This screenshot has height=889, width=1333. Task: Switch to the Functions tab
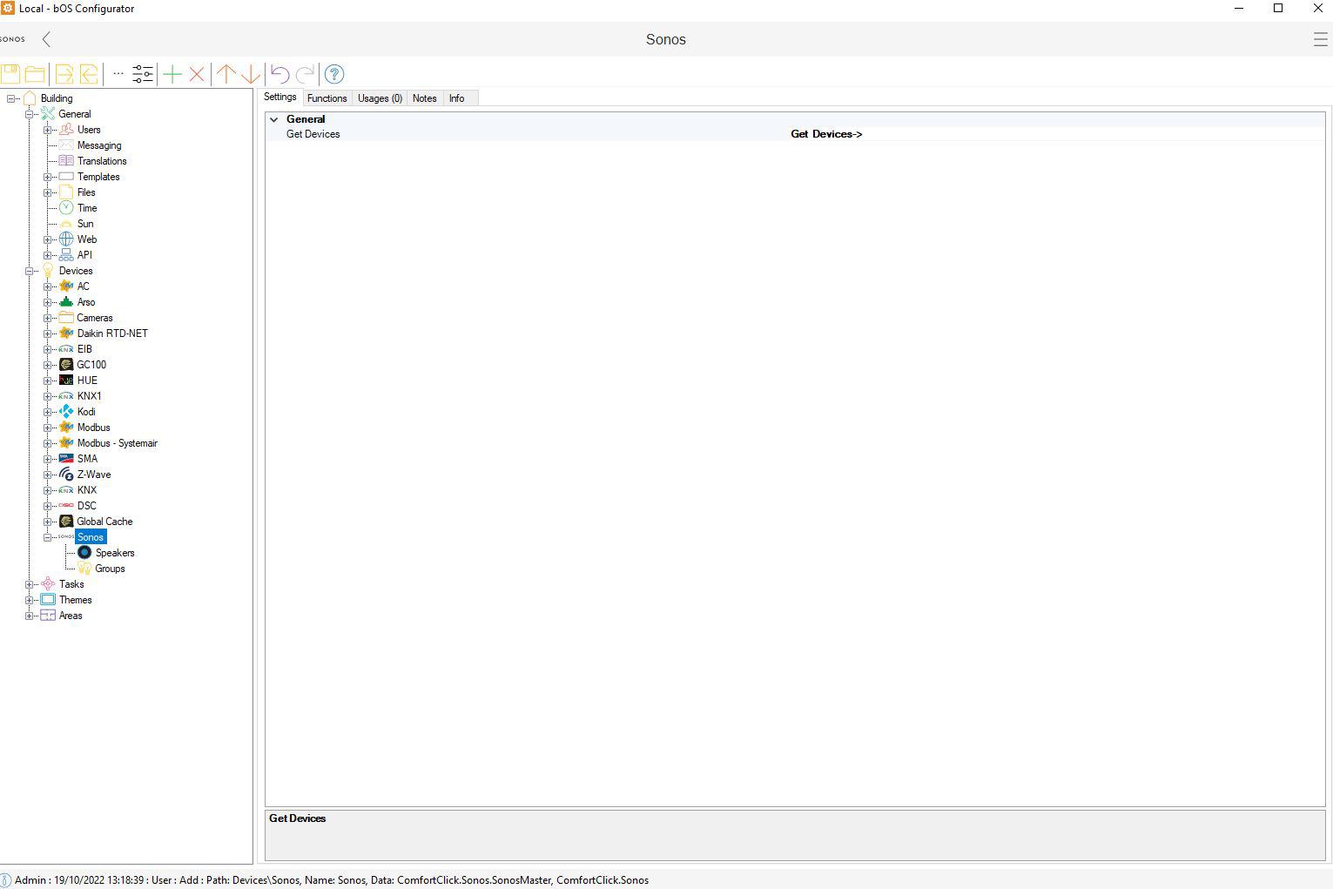tap(327, 98)
